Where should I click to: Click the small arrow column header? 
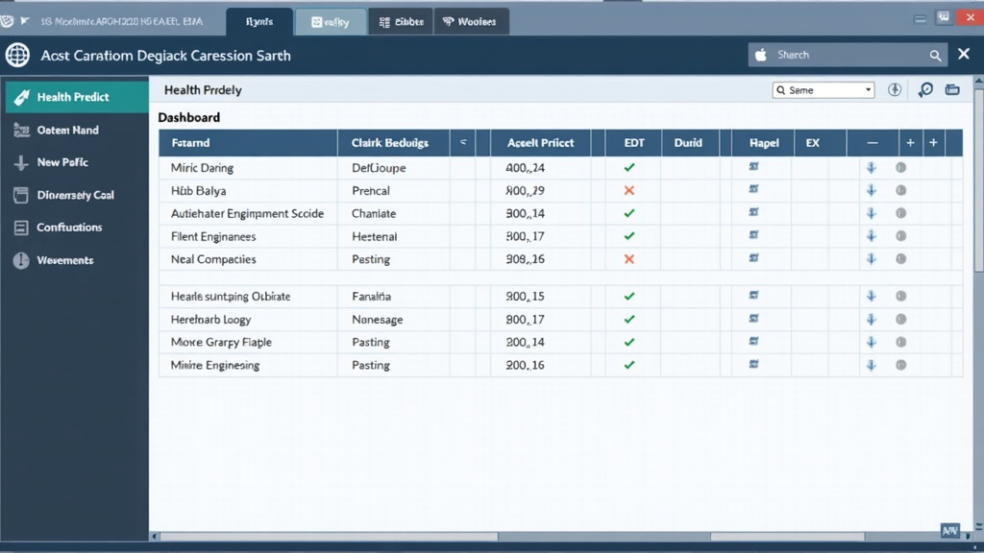pyautogui.click(x=462, y=143)
